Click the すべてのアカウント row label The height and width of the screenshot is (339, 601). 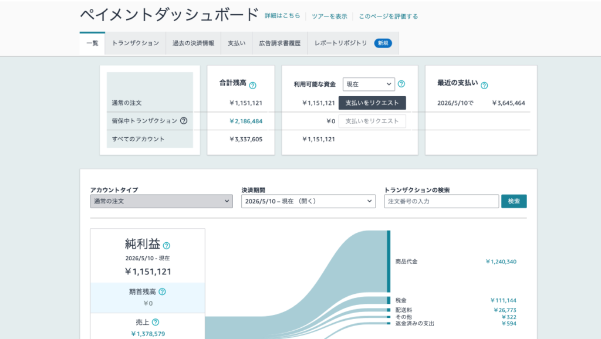point(139,139)
